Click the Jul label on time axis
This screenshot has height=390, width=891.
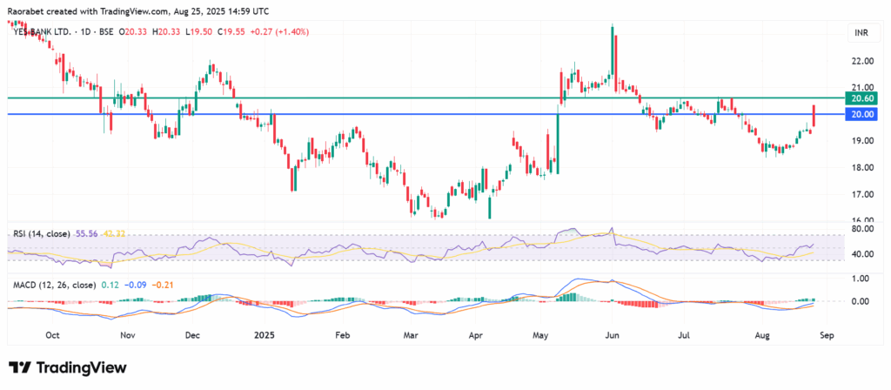(x=684, y=335)
